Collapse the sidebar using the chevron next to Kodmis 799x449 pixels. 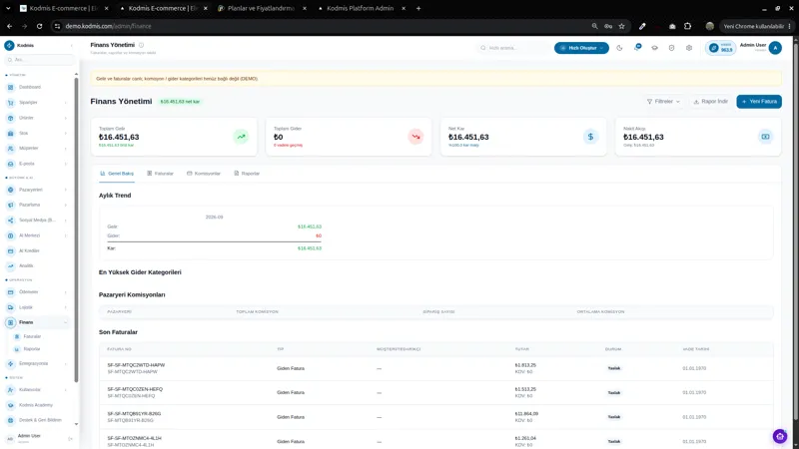[x=71, y=45]
